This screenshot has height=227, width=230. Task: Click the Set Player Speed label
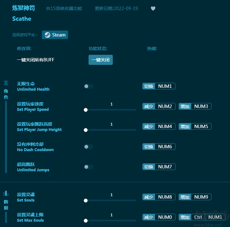[33, 110]
